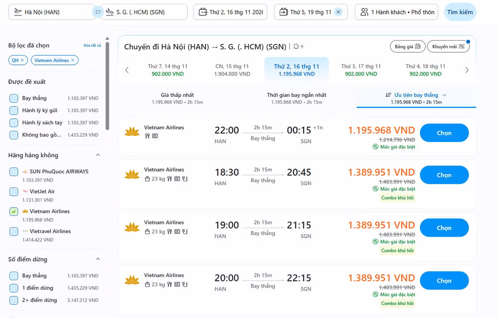Click the 22:00 flight Vietnam Airlines logo
Image resolution: width=498 pixels, height=318 pixels.
[x=132, y=132]
